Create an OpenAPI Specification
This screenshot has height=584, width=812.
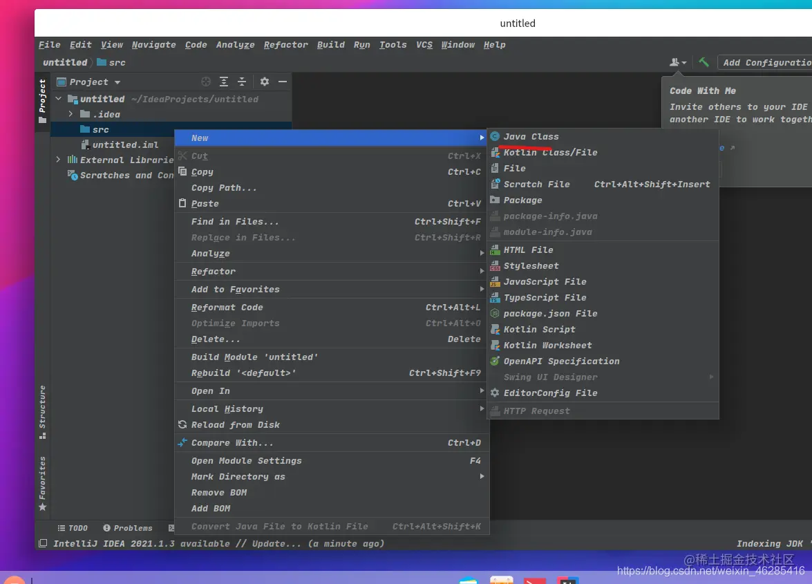point(603,361)
